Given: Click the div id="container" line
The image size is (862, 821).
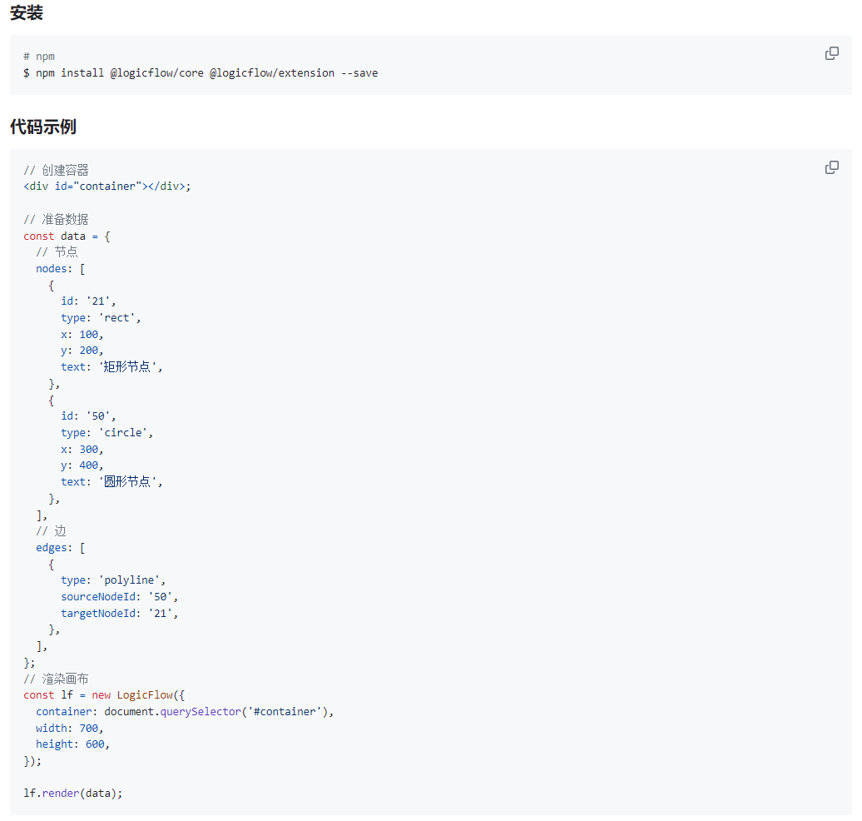Looking at the screenshot, I should 107,186.
